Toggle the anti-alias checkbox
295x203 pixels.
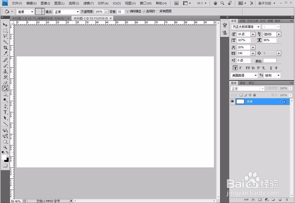pos(127,11)
